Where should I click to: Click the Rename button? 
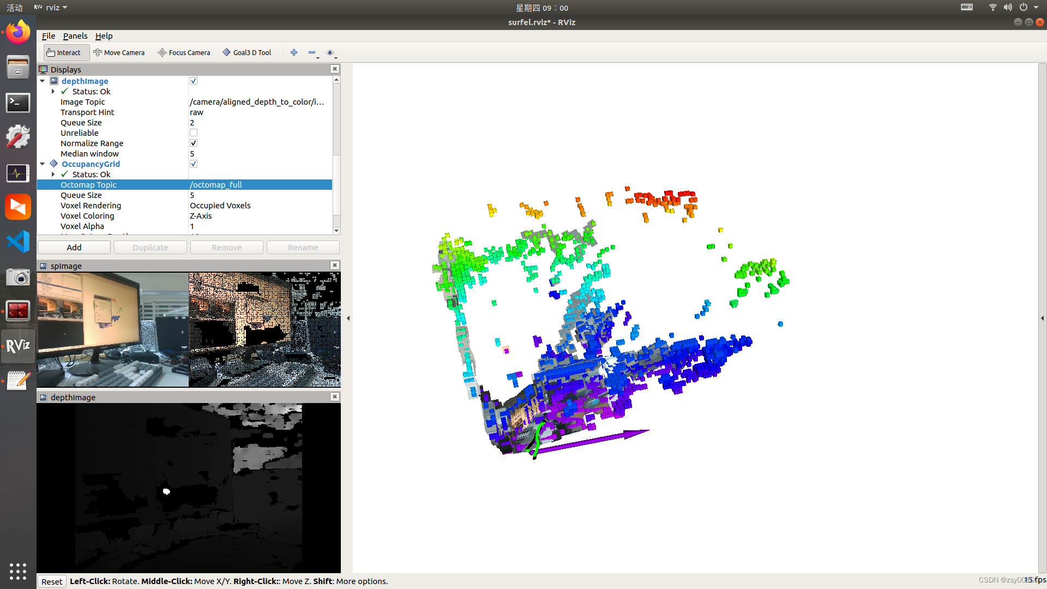click(x=303, y=248)
